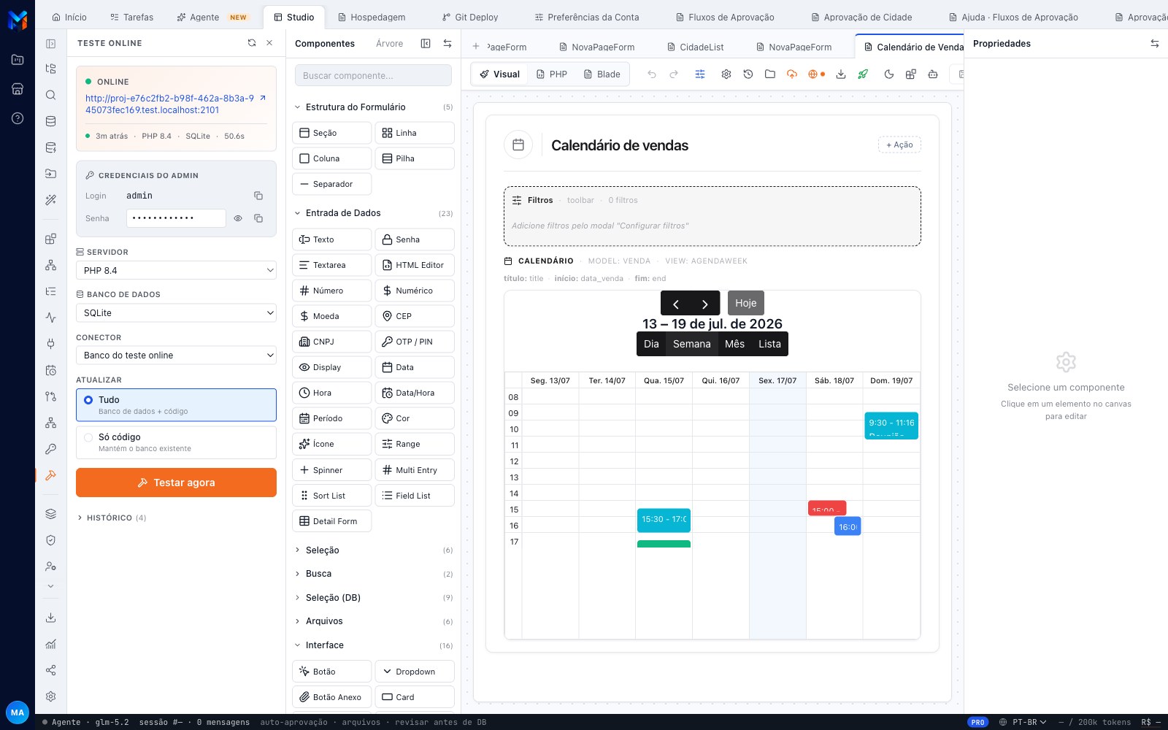Collapse the Entrada de Dados component group
The image size is (1168, 730).
click(373, 213)
